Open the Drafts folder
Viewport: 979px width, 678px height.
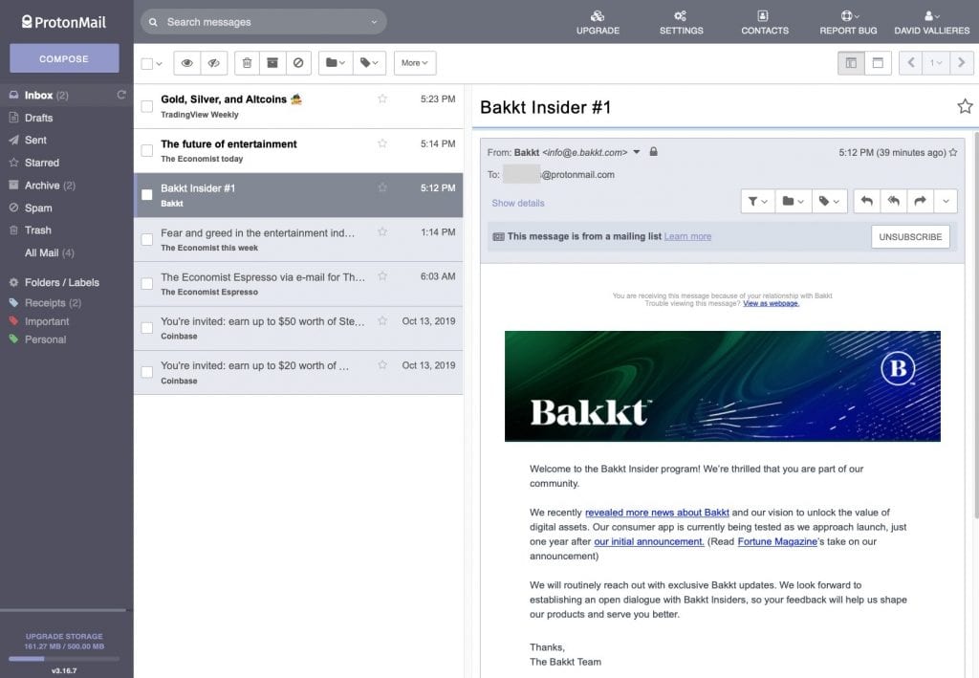[38, 118]
